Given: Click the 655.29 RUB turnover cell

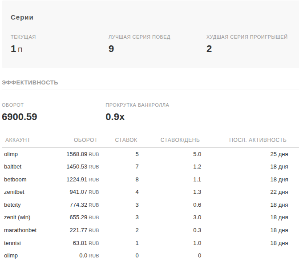Looking at the screenshot, I should [84, 217].
